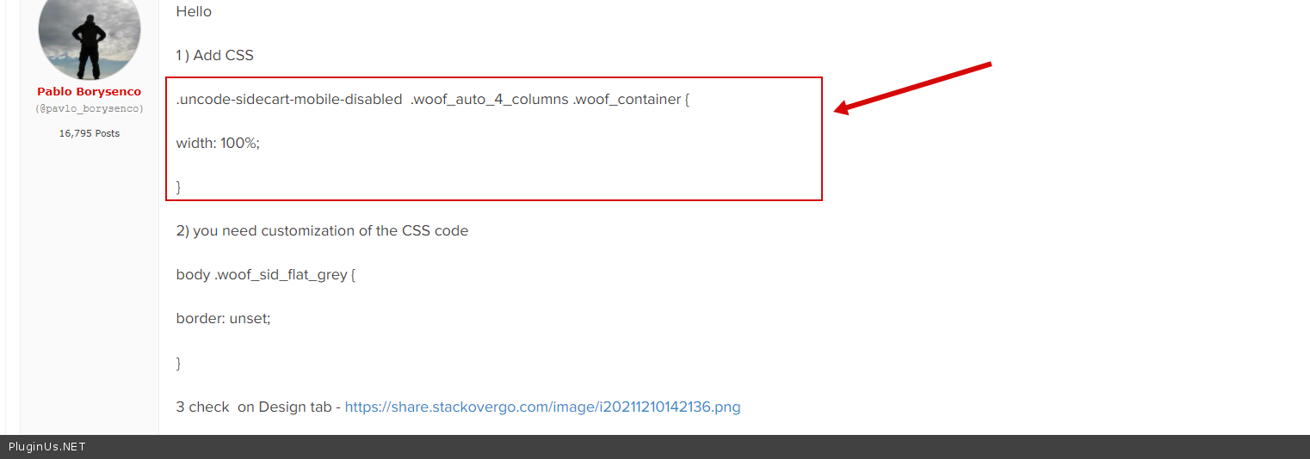Click the .woof_container class name

[627, 100]
